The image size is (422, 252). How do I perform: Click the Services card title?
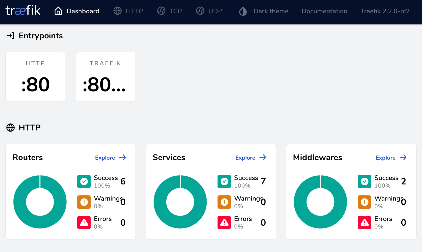coord(169,157)
